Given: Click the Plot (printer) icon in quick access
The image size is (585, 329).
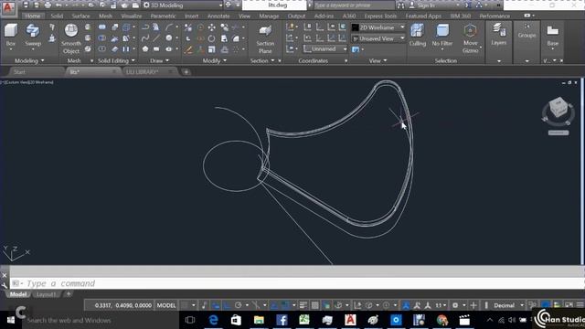Looking at the screenshot, I should (48, 5).
